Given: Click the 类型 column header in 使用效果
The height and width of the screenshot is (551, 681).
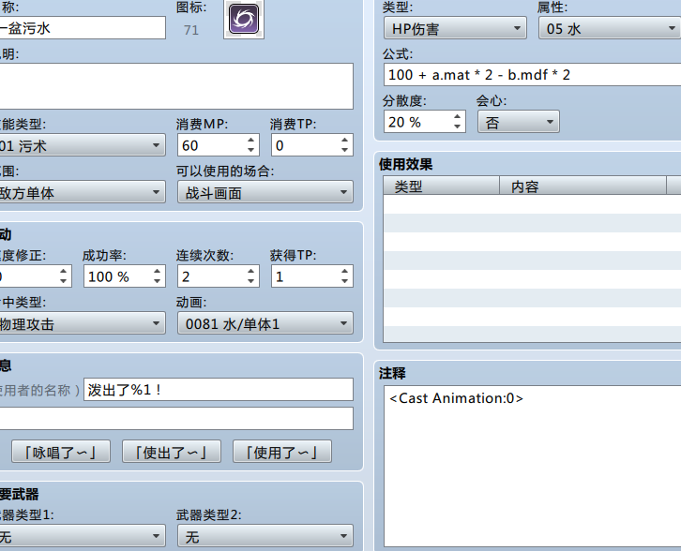Looking at the screenshot, I should point(441,186).
